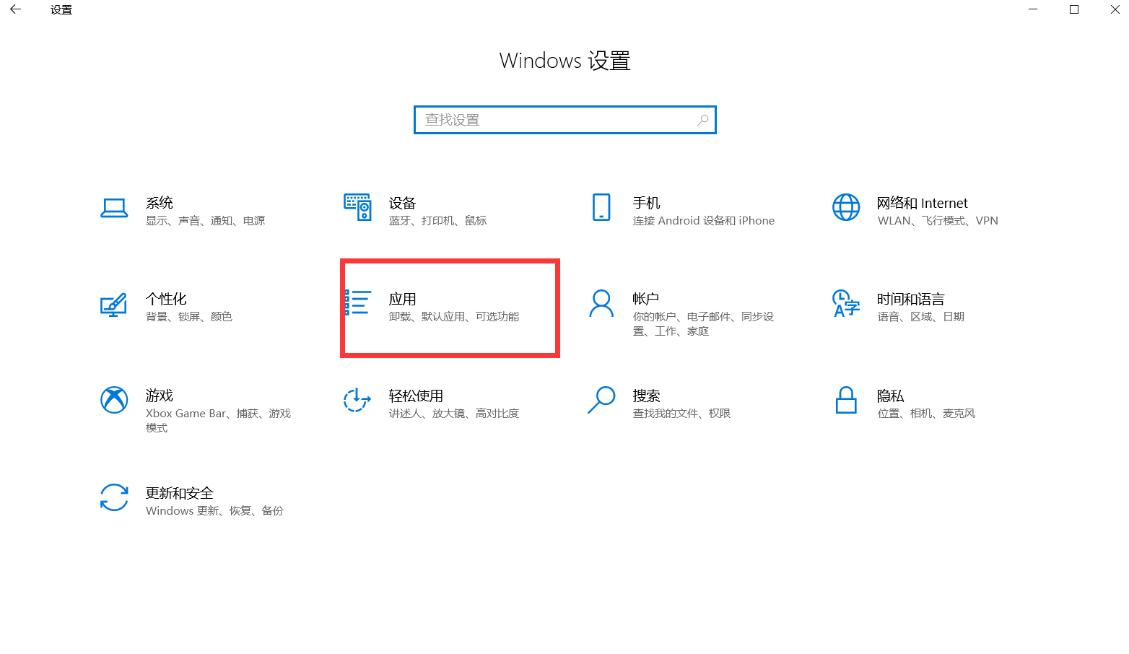
Task: Click the 系统 laptop icon
Action: point(114,208)
